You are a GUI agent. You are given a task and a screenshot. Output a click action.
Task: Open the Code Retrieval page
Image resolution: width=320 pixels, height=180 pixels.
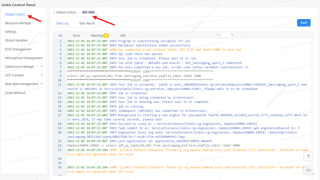click(x=15, y=93)
